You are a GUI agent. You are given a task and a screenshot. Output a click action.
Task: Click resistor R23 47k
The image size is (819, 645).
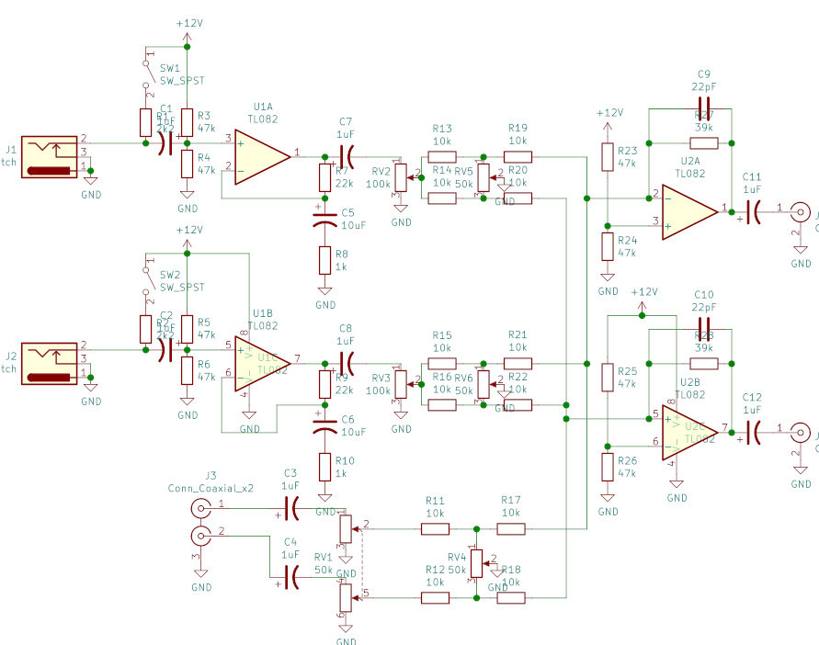coord(608,157)
